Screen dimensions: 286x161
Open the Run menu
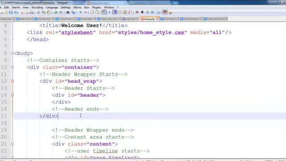[x=87, y=8]
